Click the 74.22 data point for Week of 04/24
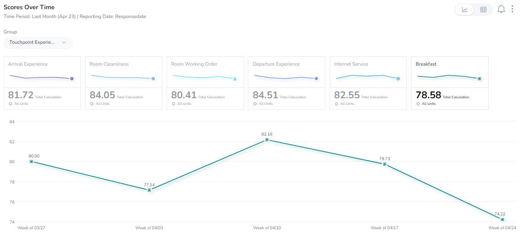Image resolution: width=522 pixels, height=238 pixels. coord(502,220)
